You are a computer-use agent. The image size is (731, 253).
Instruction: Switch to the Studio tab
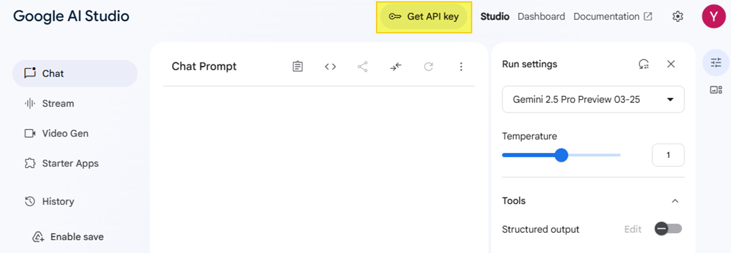pyautogui.click(x=495, y=17)
